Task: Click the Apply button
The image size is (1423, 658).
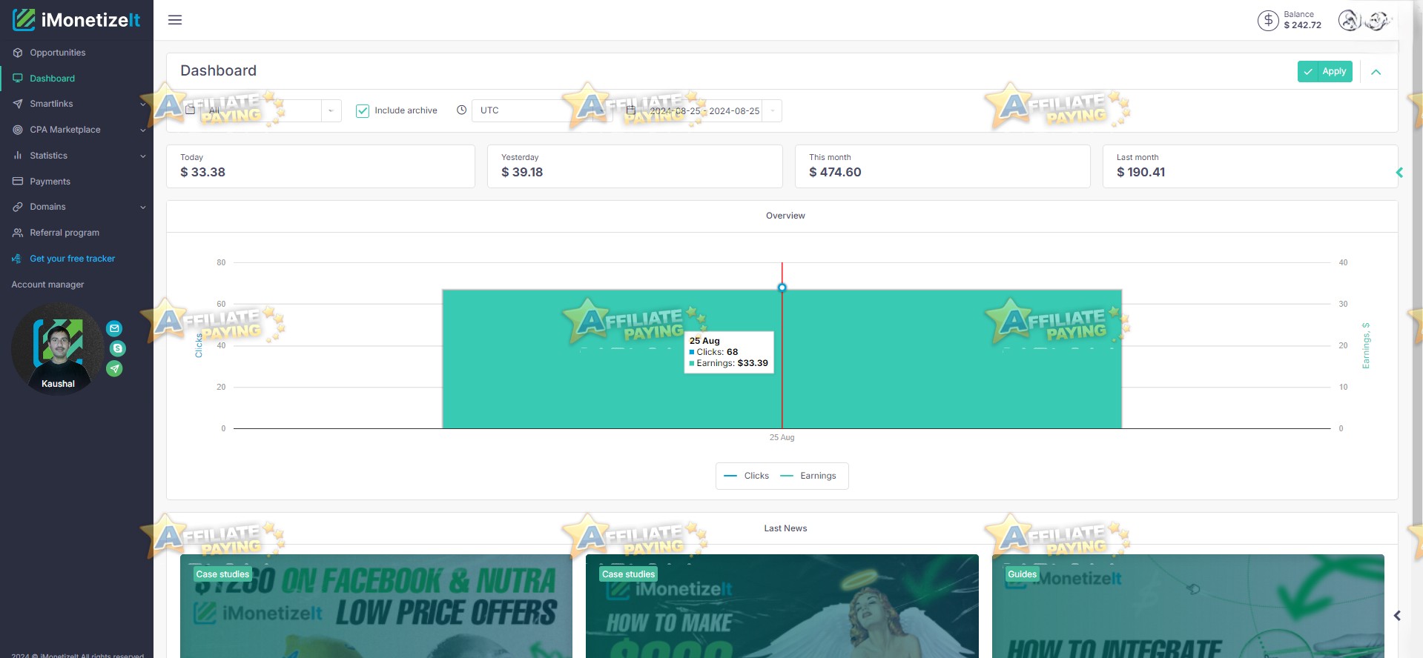Action: [1325, 71]
